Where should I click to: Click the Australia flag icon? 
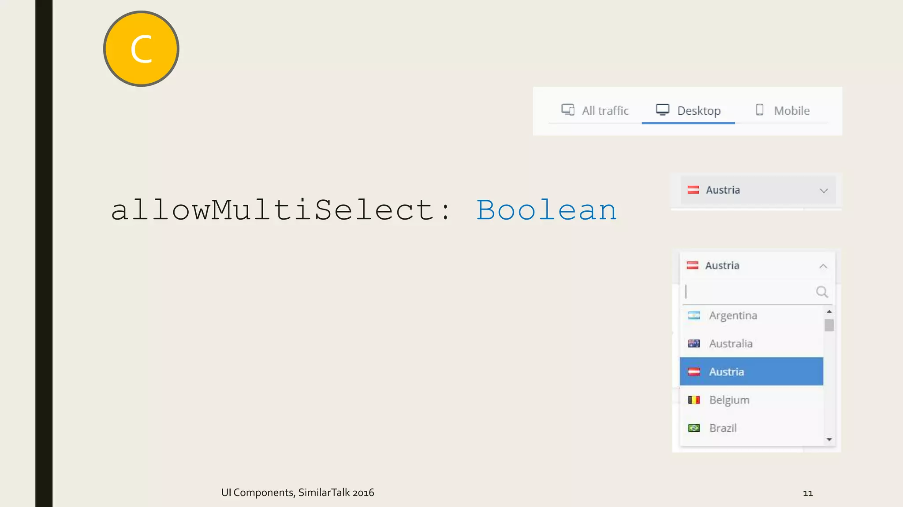tap(694, 344)
